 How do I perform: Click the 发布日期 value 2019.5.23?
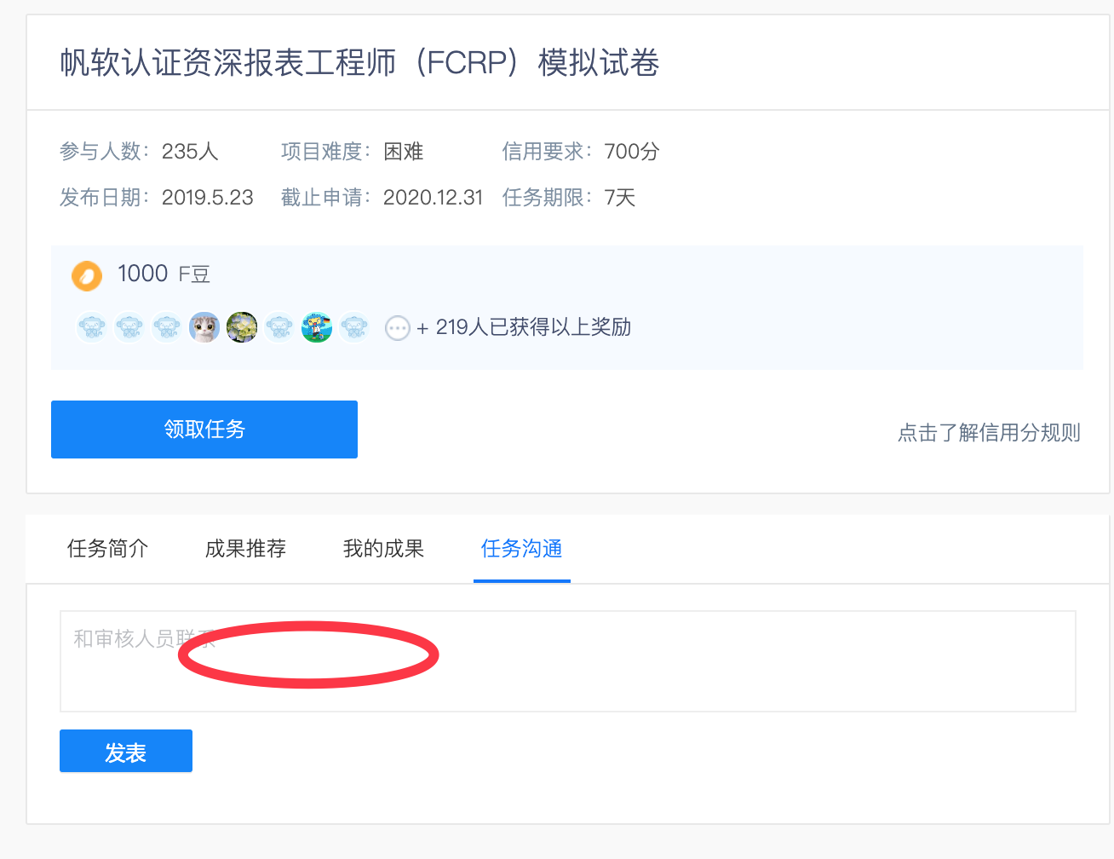coord(208,198)
